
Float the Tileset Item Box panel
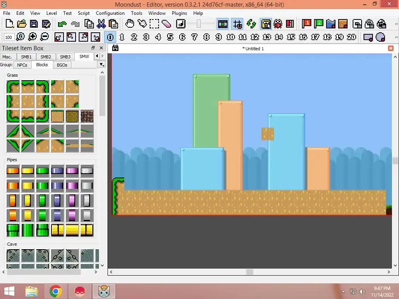(x=93, y=48)
